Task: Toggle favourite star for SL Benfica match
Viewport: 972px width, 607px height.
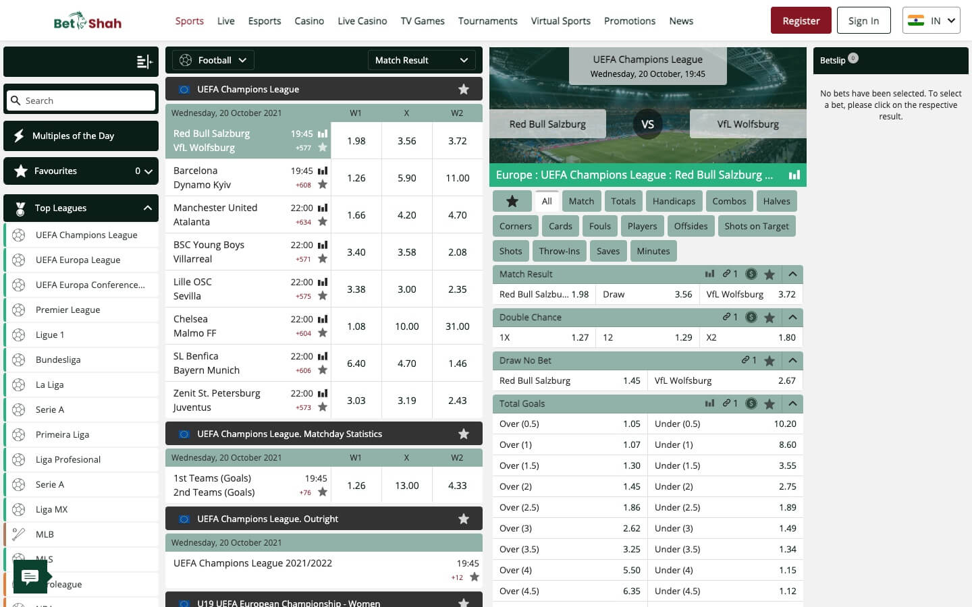Action: pos(323,370)
